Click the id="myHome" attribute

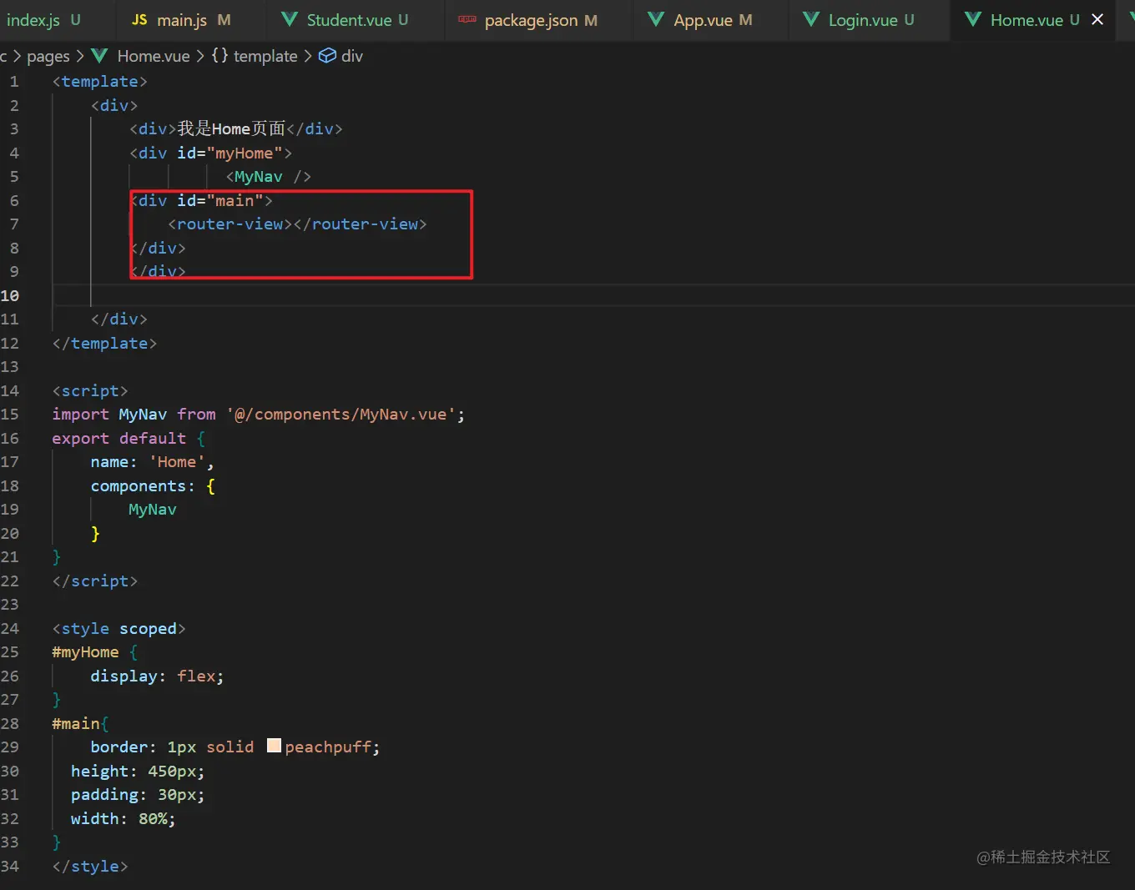pos(230,153)
